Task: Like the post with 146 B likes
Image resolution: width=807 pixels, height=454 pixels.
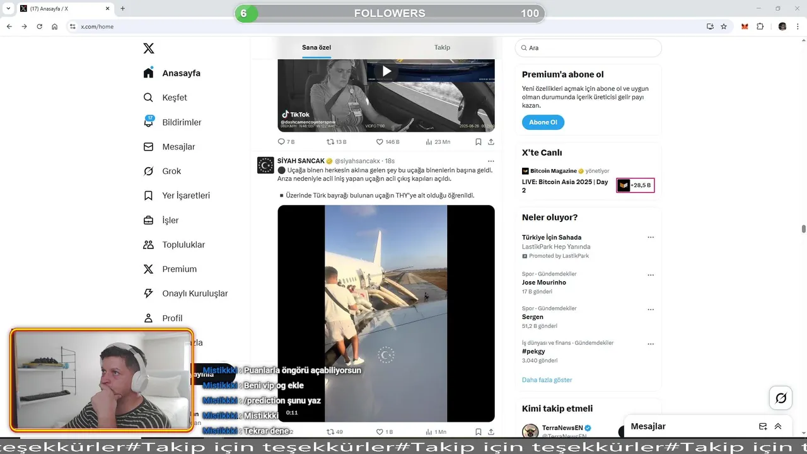Action: click(x=388, y=142)
